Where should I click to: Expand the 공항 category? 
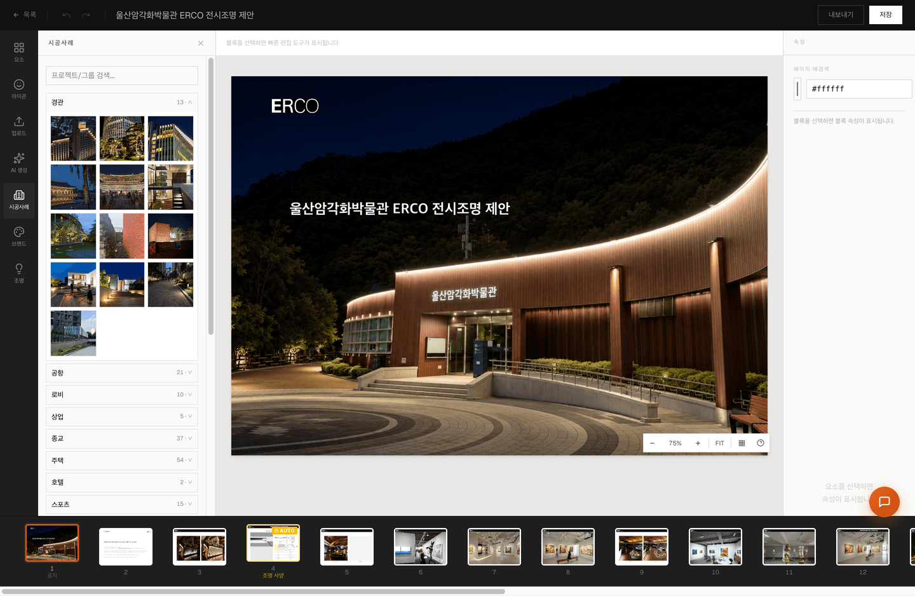pos(122,373)
